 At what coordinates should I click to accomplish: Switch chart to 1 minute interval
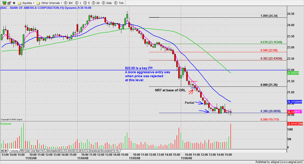click(x=79, y=3)
